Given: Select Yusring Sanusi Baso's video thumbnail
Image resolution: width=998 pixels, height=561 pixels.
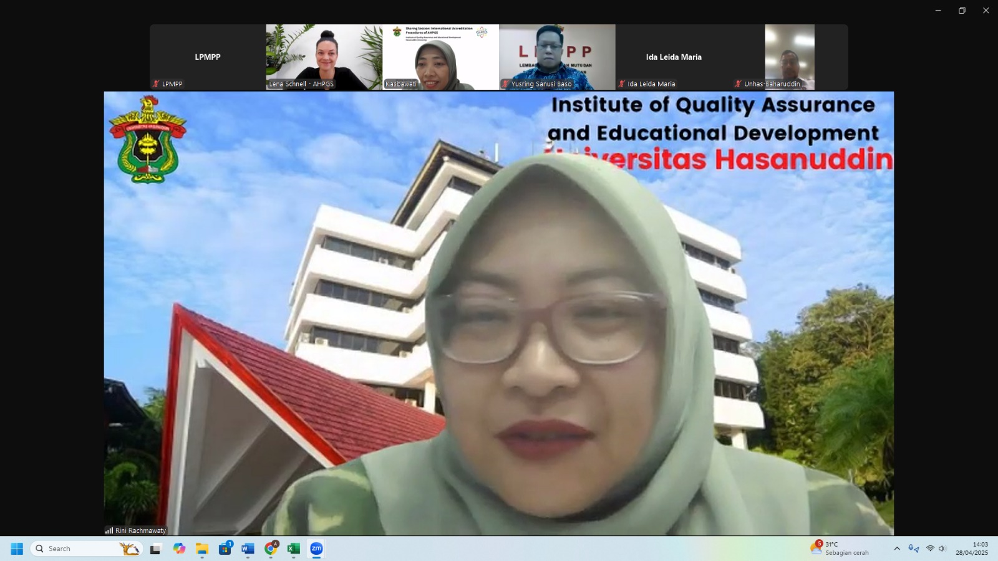Looking at the screenshot, I should tap(557, 57).
